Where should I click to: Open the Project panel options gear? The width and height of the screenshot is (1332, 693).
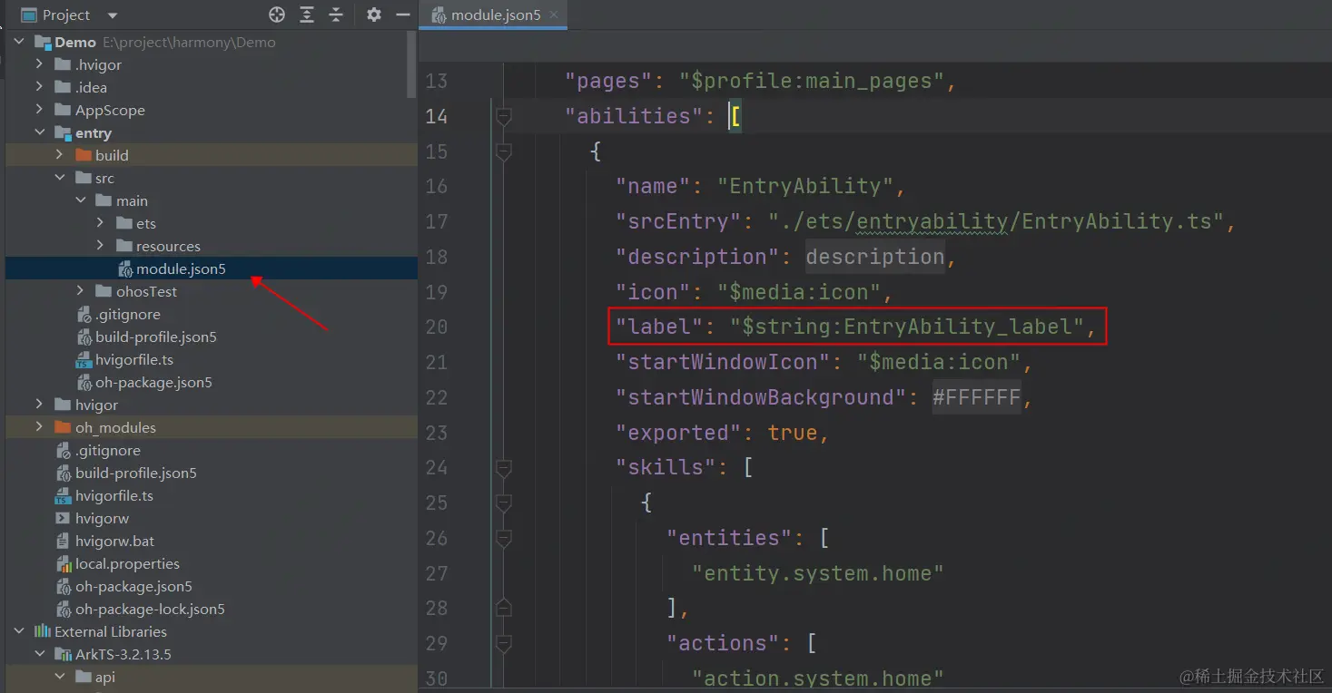pos(374,15)
